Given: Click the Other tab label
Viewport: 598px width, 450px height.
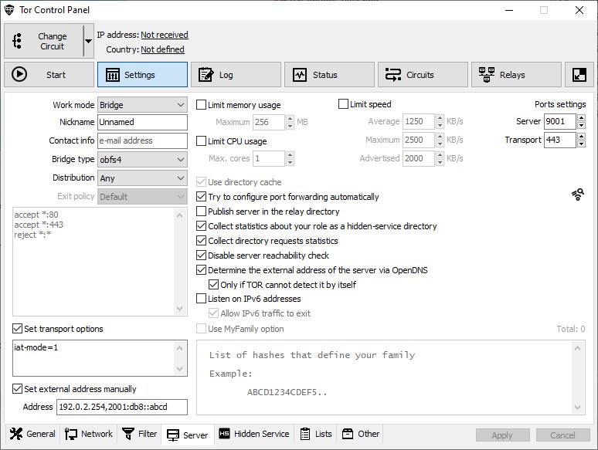Looking at the screenshot, I should pyautogui.click(x=369, y=434).
